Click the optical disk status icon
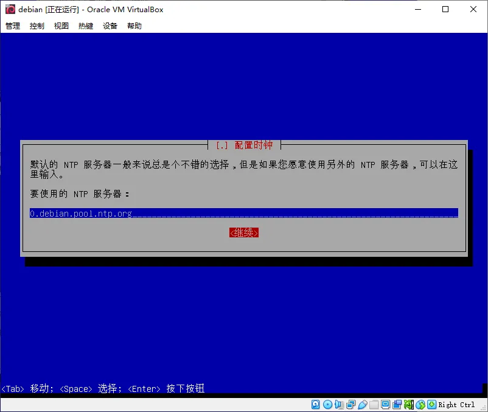488x412 pixels. coord(327,405)
